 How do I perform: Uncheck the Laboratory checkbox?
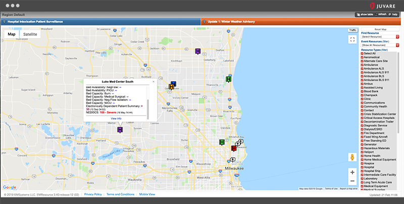click(x=362, y=179)
